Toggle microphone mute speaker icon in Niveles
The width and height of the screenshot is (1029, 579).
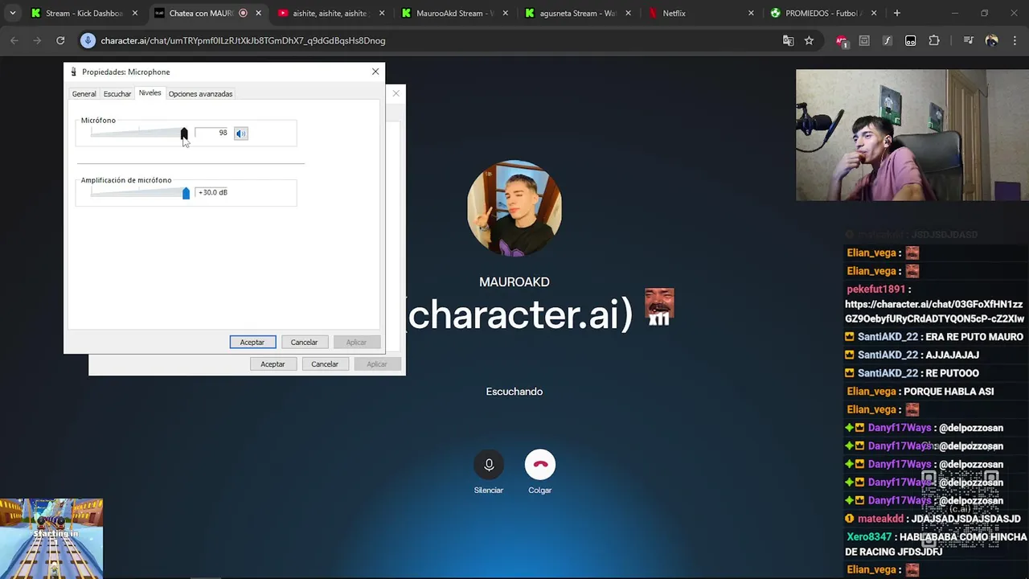(241, 133)
